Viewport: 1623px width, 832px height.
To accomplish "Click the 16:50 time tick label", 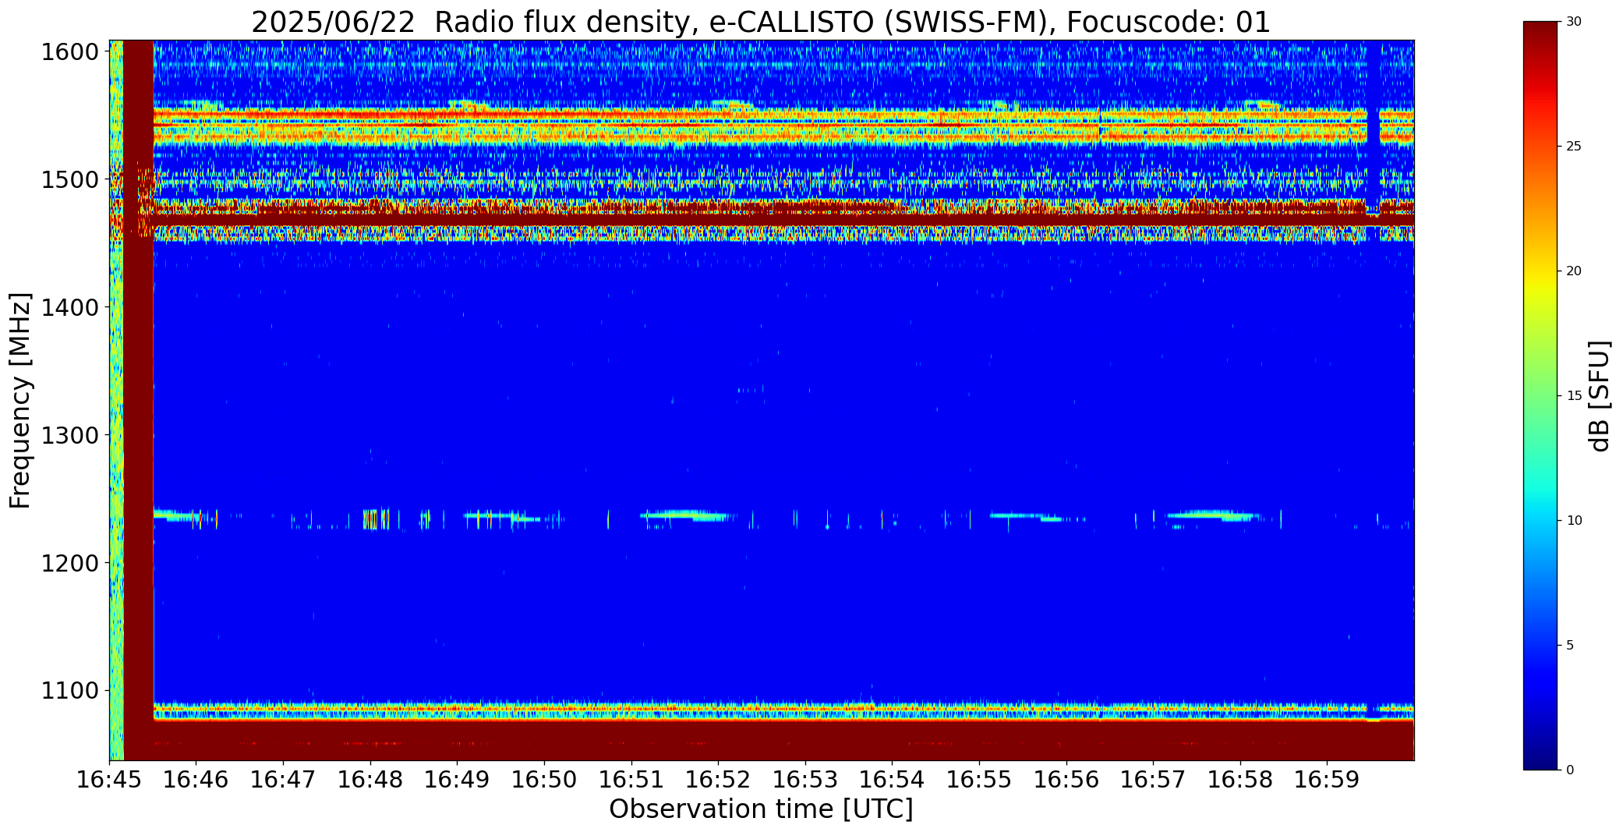I will (x=544, y=780).
